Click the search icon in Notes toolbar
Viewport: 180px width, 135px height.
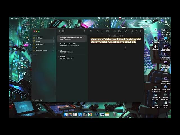point(141,31)
